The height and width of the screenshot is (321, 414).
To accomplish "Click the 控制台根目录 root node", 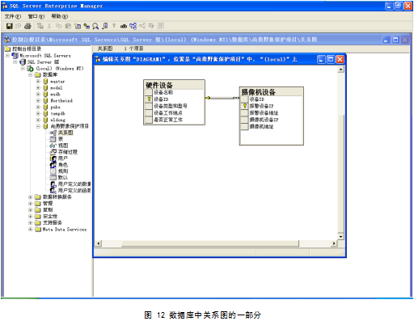I will (27, 49).
